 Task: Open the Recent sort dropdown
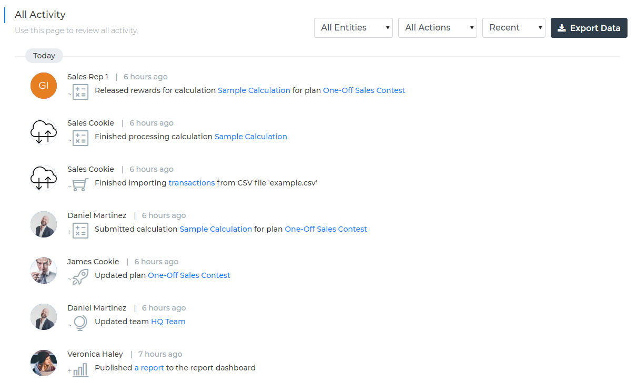pyautogui.click(x=513, y=28)
